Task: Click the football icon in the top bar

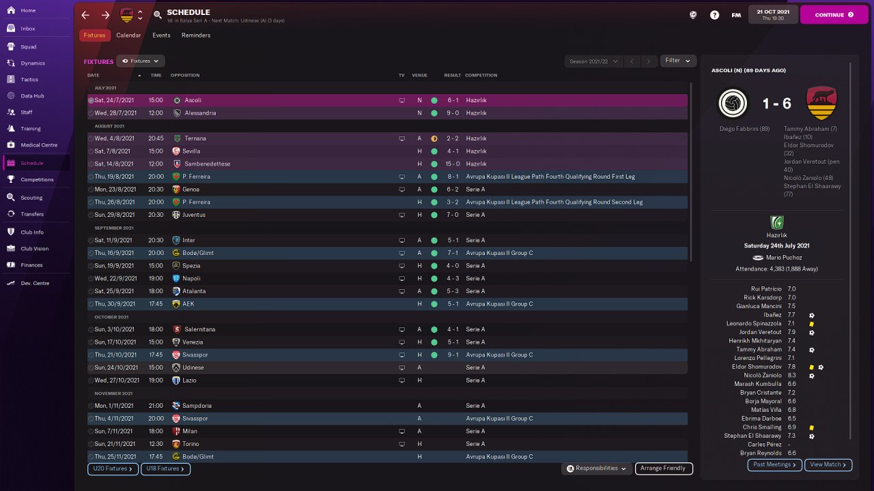Action: (x=694, y=15)
